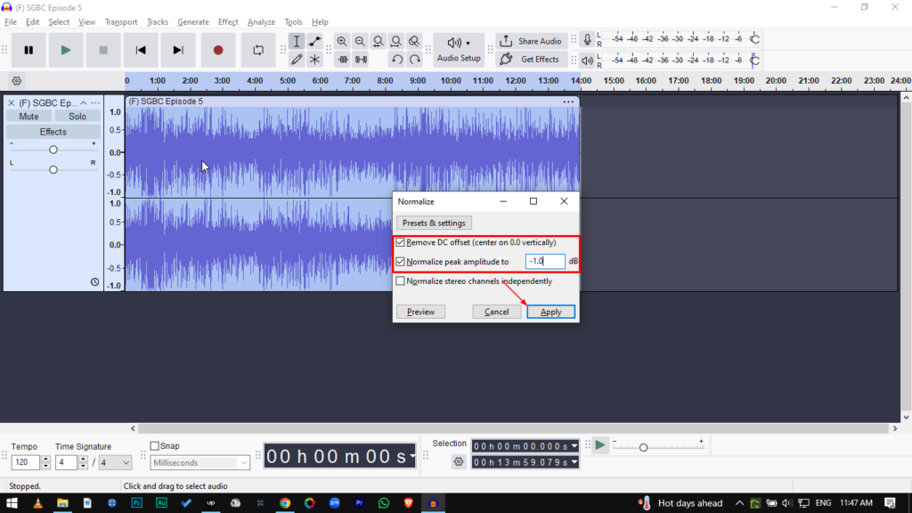
Task: Click the Undo arrow icon
Action: [396, 60]
